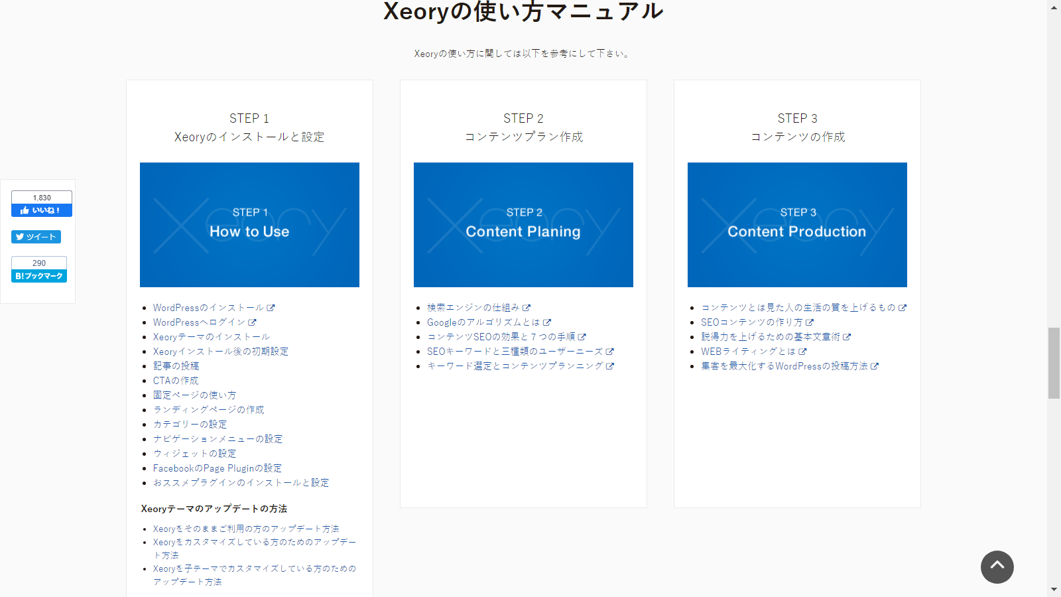1061x597 pixels.
Task: Open the Xeoryテーマのインストール link
Action: [x=212, y=337]
